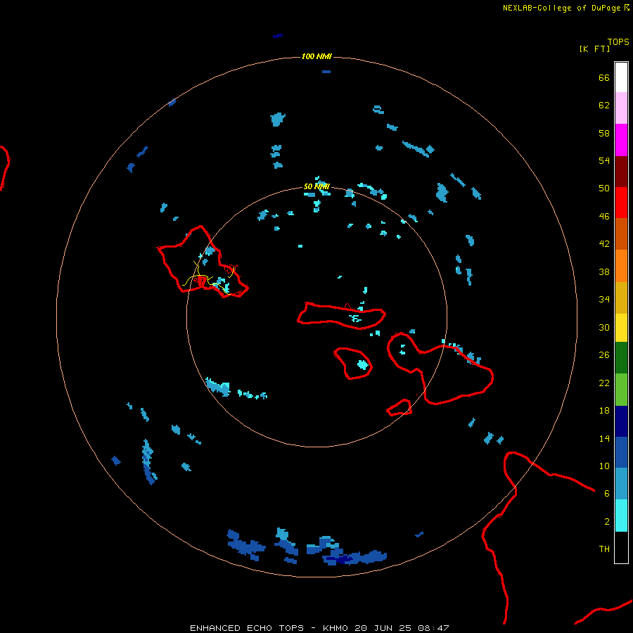633x633 pixels.
Task: Click the legend value "38"
Action: pyautogui.click(x=604, y=271)
